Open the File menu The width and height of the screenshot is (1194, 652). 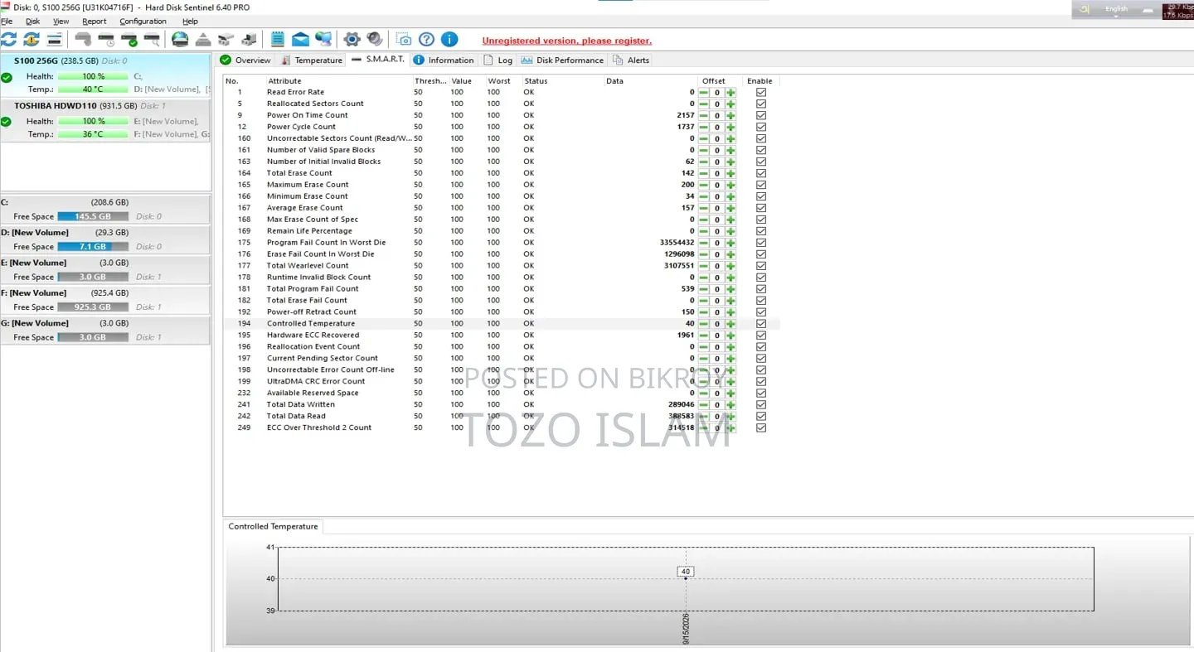pos(7,22)
